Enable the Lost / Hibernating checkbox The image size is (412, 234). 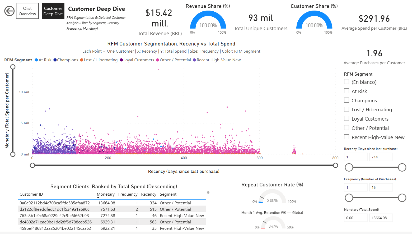(x=347, y=109)
